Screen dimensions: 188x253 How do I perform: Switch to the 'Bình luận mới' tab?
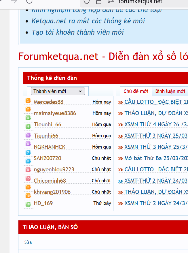point(170,91)
